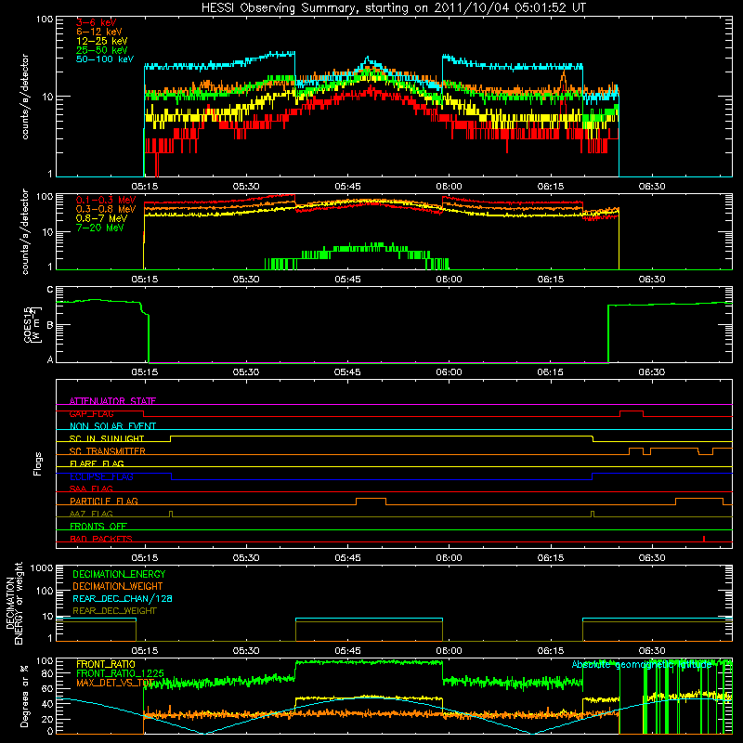Click the A class tick label on GOES plot

pyautogui.click(x=50, y=359)
